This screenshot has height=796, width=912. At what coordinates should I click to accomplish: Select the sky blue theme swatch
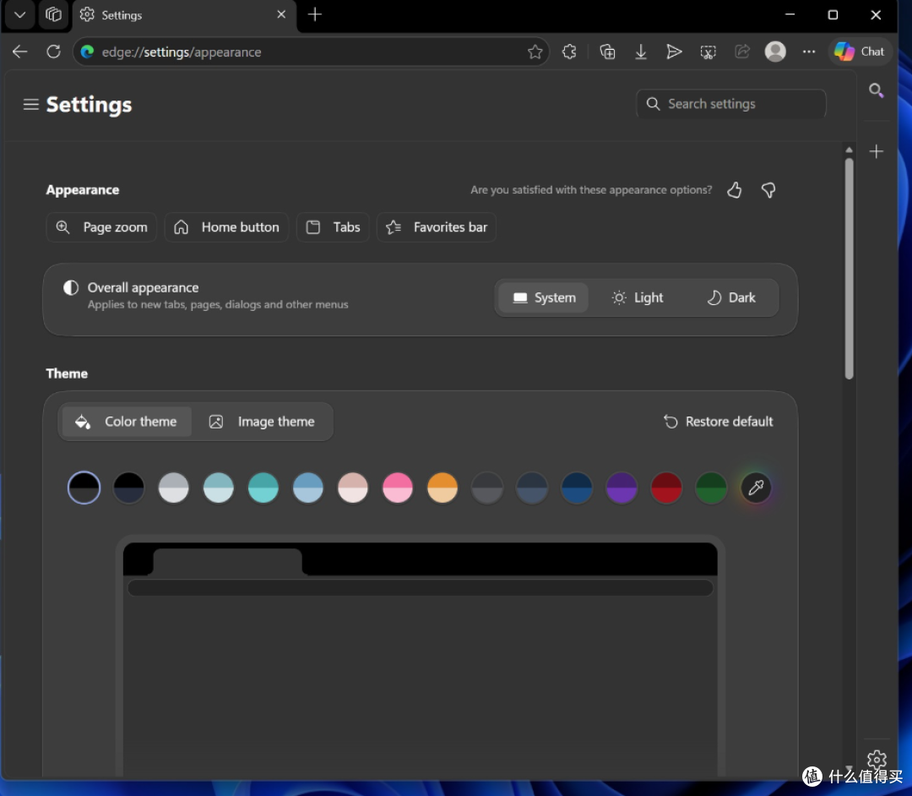pos(307,488)
